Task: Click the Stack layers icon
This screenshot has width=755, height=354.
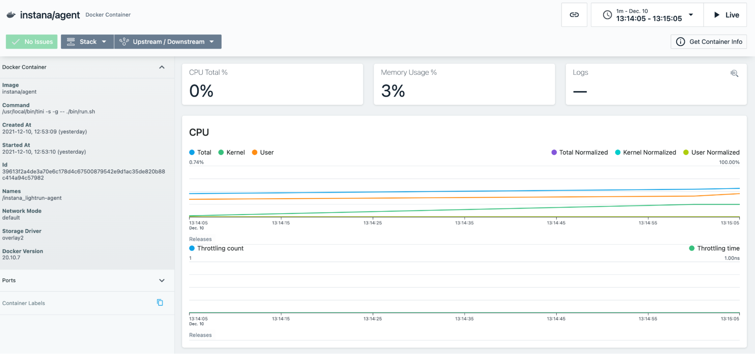Action: click(71, 42)
